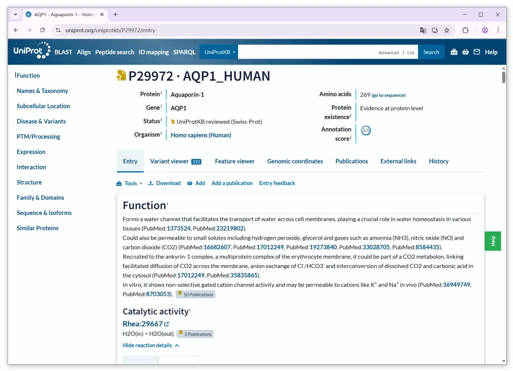Click the install app icon in address bar

pyautogui.click(x=435, y=30)
